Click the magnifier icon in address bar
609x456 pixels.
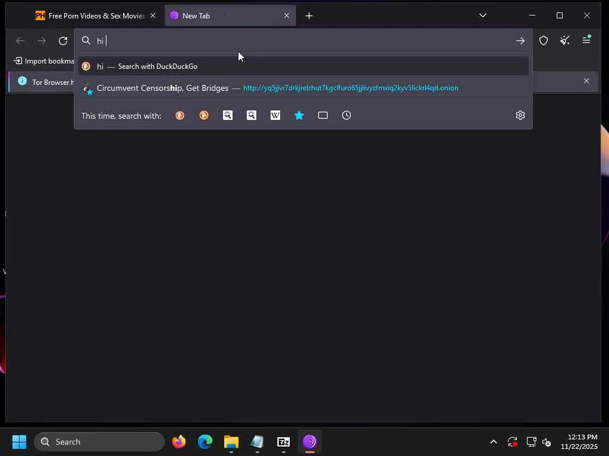[x=86, y=41]
